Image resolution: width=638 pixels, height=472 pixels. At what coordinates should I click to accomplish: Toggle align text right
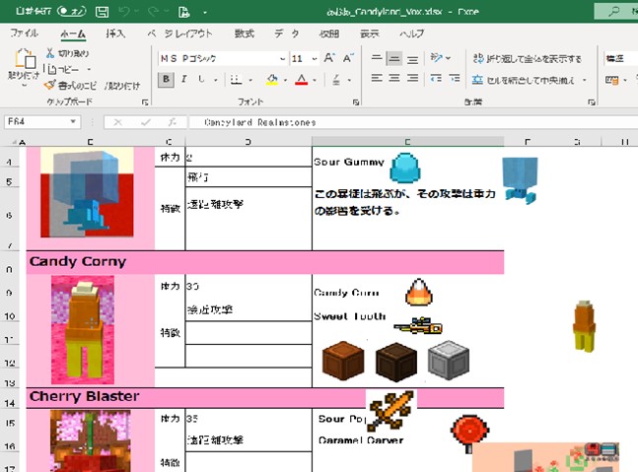coord(412,78)
